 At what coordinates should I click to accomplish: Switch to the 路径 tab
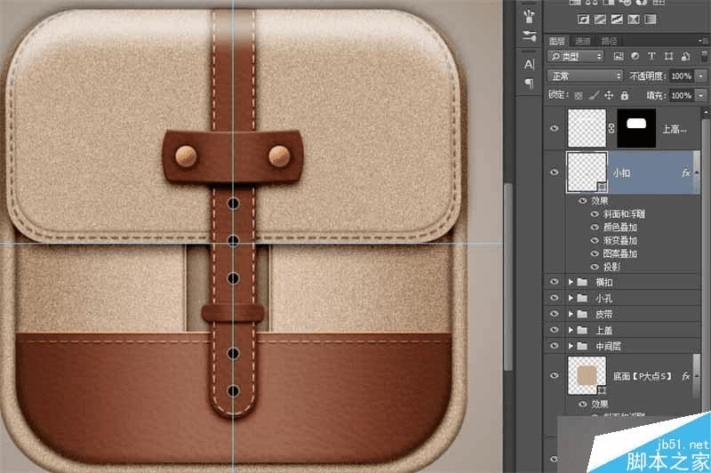coord(609,41)
